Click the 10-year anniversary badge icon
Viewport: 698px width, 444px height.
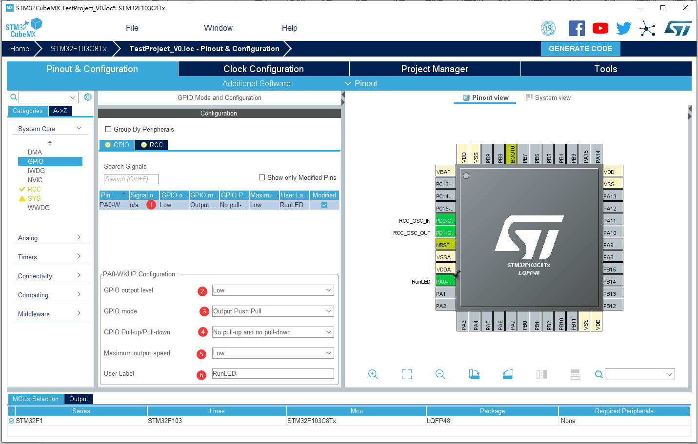pyautogui.click(x=548, y=28)
